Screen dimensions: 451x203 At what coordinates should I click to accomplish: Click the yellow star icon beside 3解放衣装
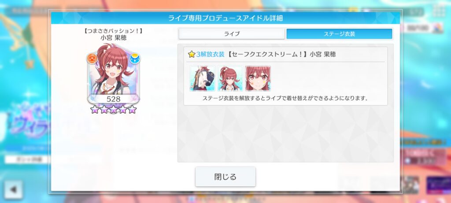click(192, 54)
